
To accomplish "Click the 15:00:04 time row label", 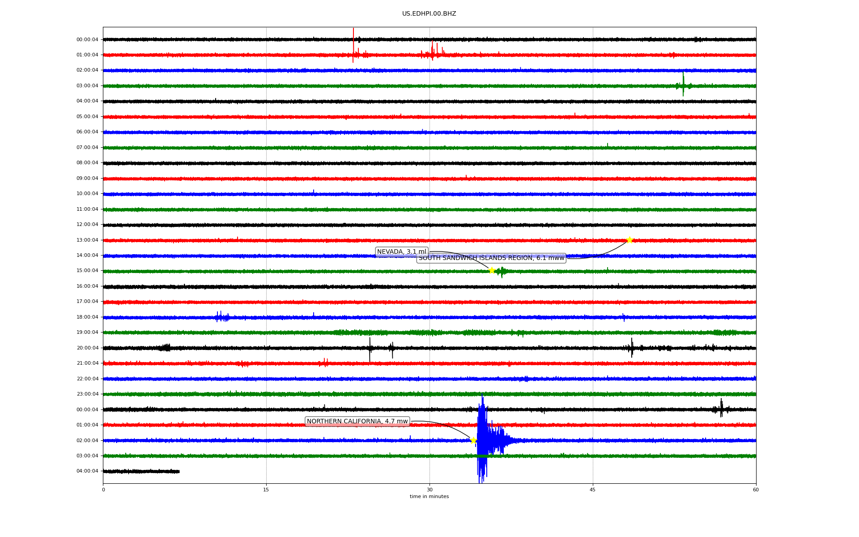I will pos(87,271).
